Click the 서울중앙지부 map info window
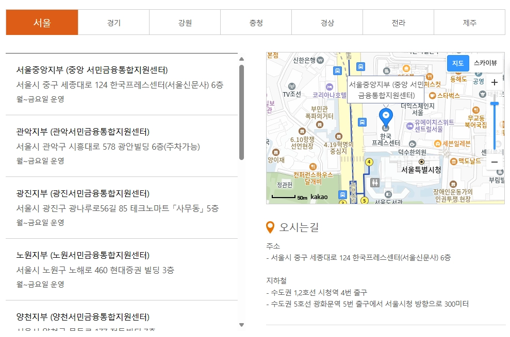Screen dimensions: 510x337 click(x=386, y=90)
